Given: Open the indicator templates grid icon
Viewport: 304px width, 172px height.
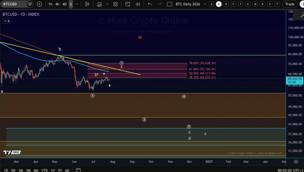Looking at the screenshot, I should coord(116,4).
